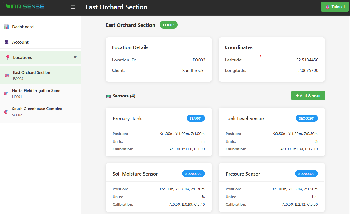Click the Account person icon

coord(7,42)
